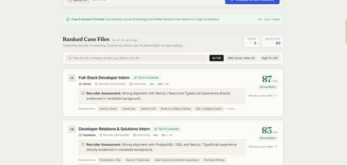
Task: Click briefcase icon in the Supabase posting row
Action: 135,135
